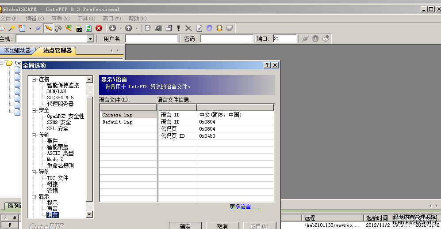Collapse the 安全 tree node

(x=33, y=110)
